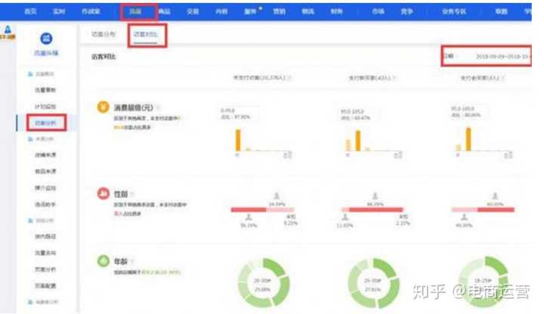544x314 pixels.
Task: Open the 交易 item in the top navigation
Action: (193, 11)
